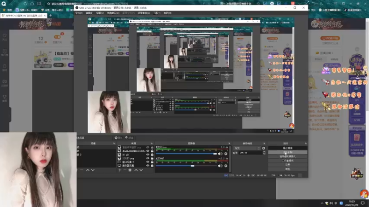Pop out the 控件 controls dock

[305, 144]
